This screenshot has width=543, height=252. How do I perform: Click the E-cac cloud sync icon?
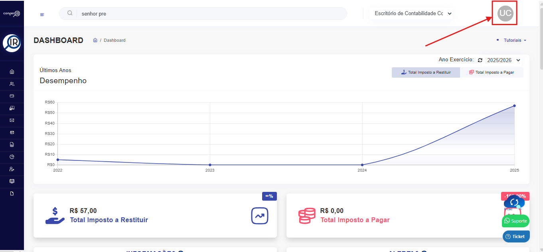click(x=514, y=202)
